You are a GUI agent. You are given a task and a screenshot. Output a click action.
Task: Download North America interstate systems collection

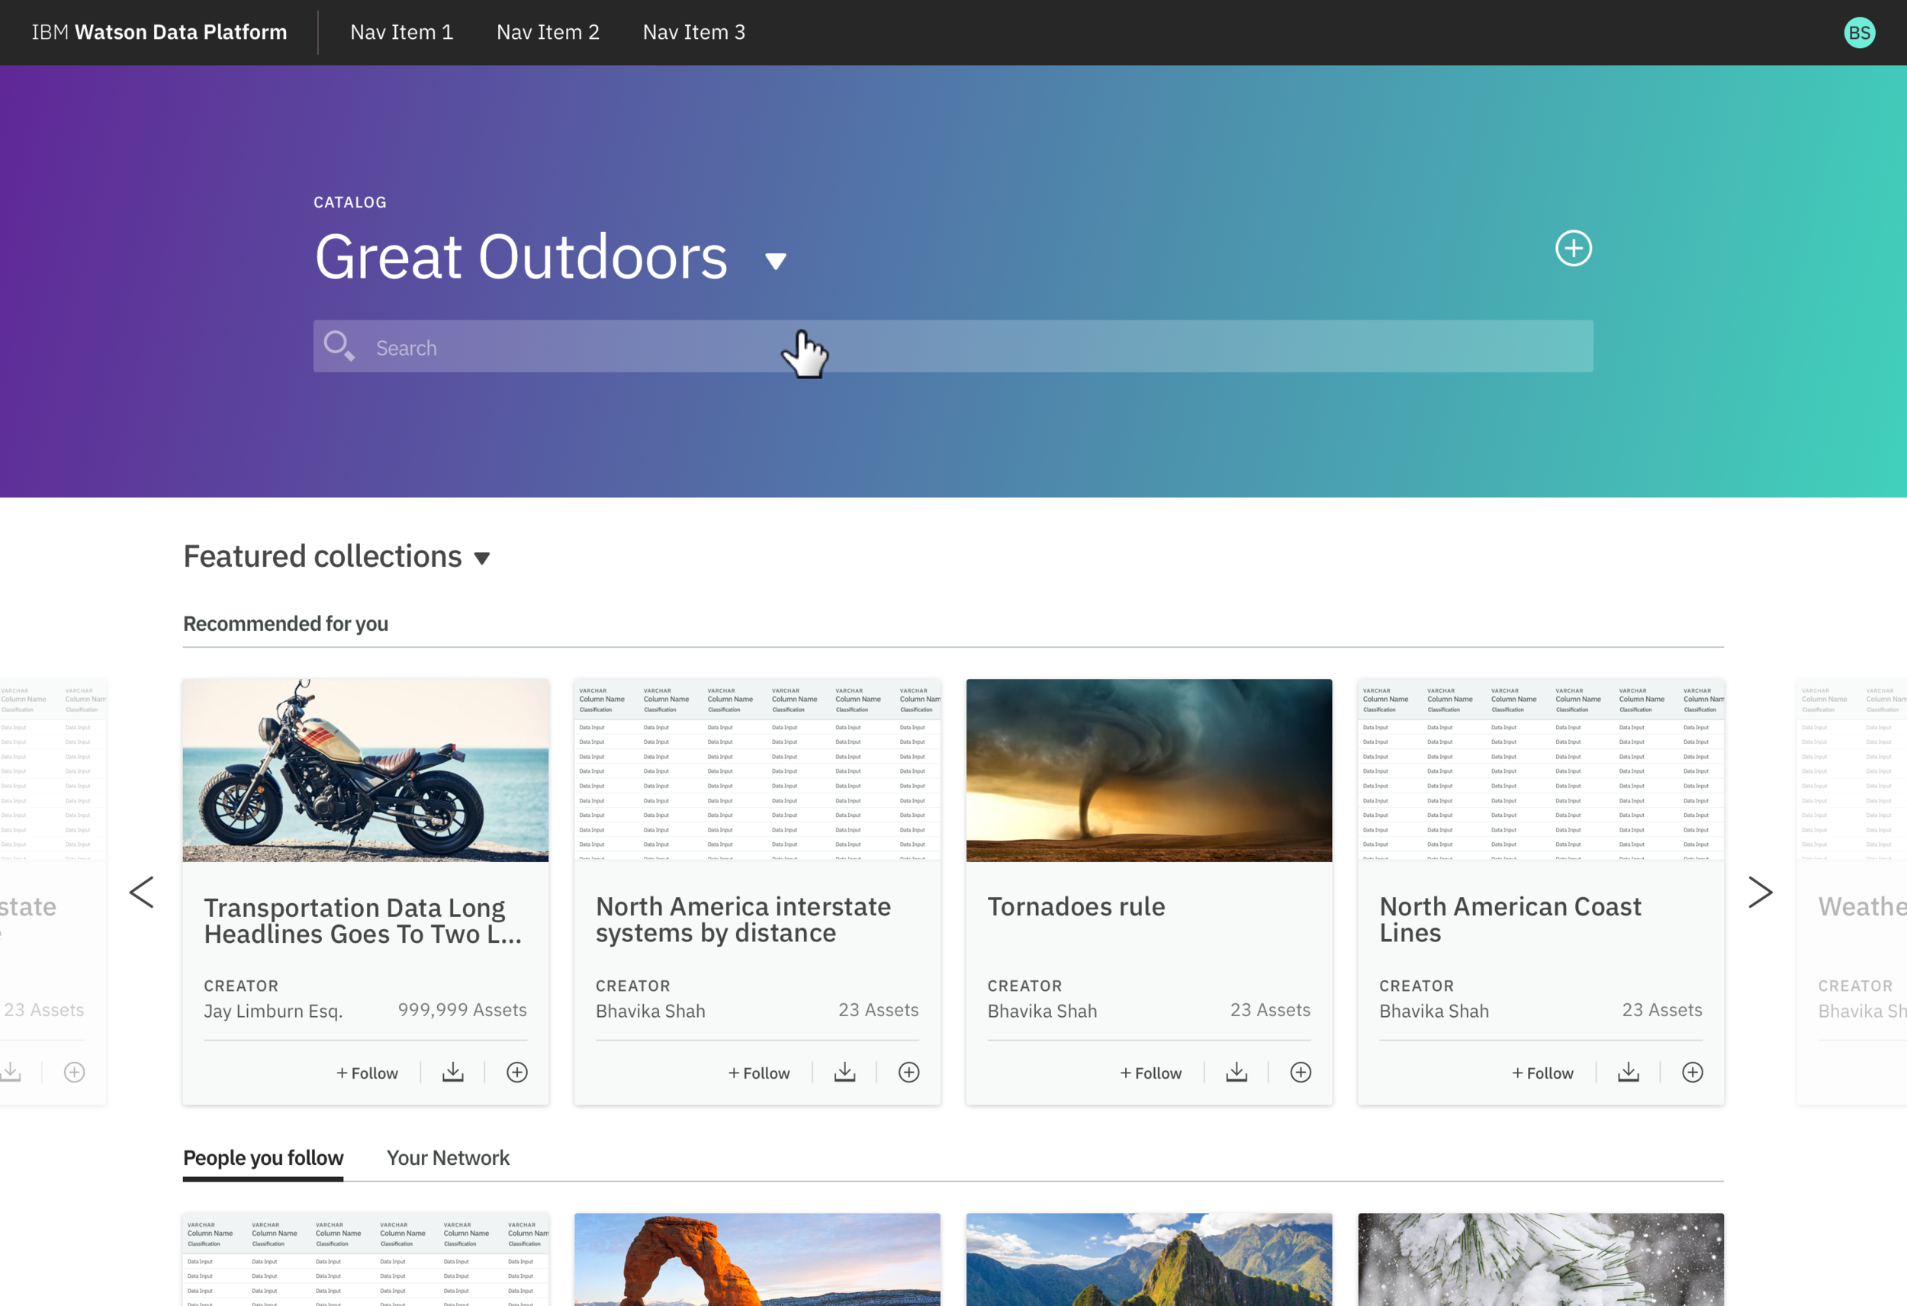845,1072
